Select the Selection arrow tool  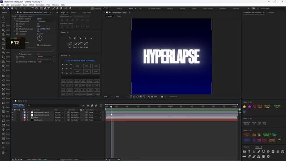[x=8, y=8]
